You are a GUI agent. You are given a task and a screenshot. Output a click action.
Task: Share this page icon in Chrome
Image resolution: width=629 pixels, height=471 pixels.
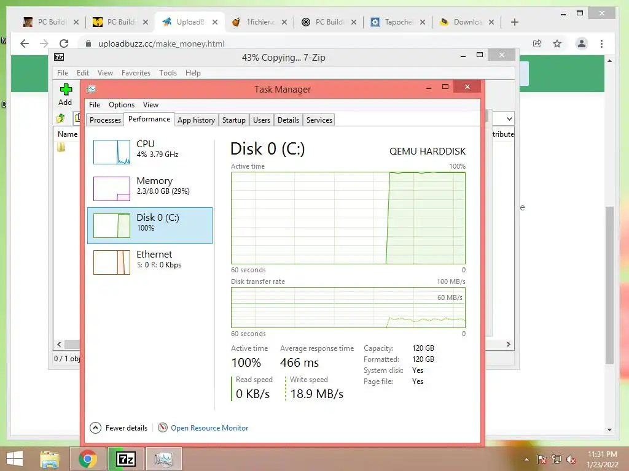[x=537, y=44]
